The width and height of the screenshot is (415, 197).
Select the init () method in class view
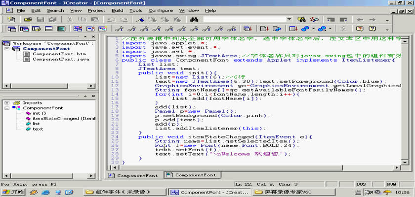[39, 113]
